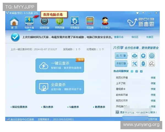Click the first cloud engine icon
The height and width of the screenshot is (132, 165).
(x=134, y=56)
